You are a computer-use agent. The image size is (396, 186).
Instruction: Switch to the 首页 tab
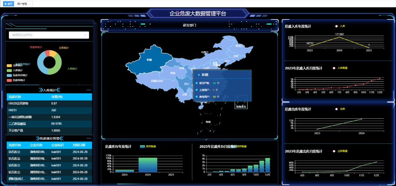(x=9, y=4)
